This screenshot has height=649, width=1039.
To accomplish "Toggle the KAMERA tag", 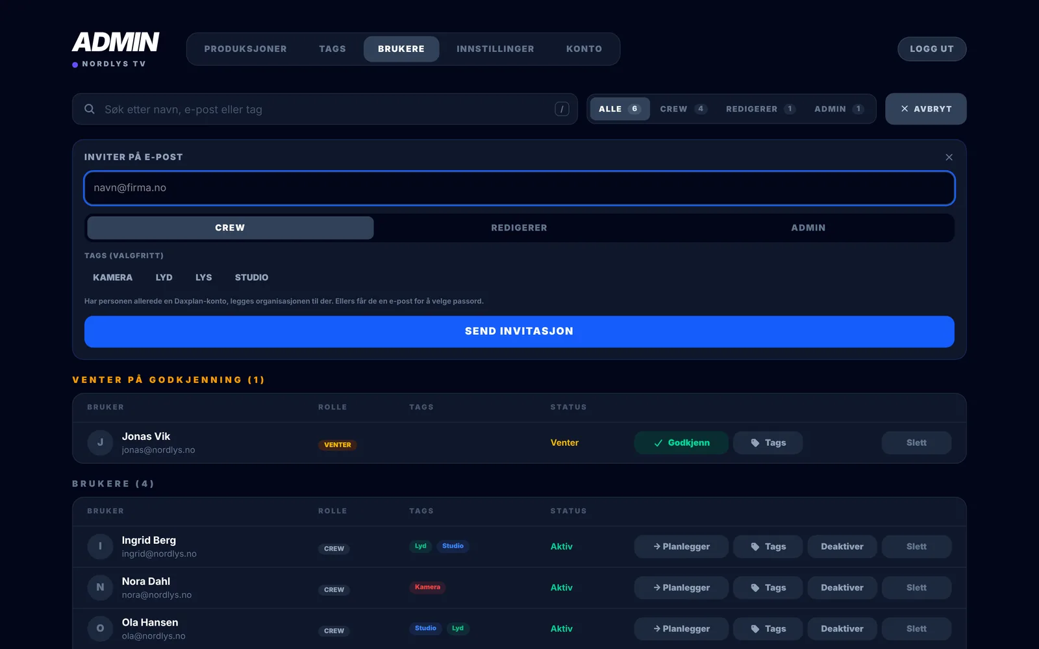I will (112, 277).
